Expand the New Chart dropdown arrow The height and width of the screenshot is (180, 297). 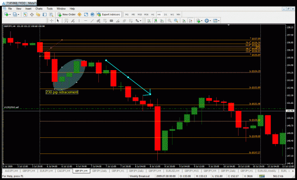click(x=10, y=15)
